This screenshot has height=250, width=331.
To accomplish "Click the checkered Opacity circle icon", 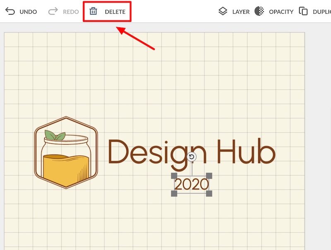I will click(x=259, y=11).
